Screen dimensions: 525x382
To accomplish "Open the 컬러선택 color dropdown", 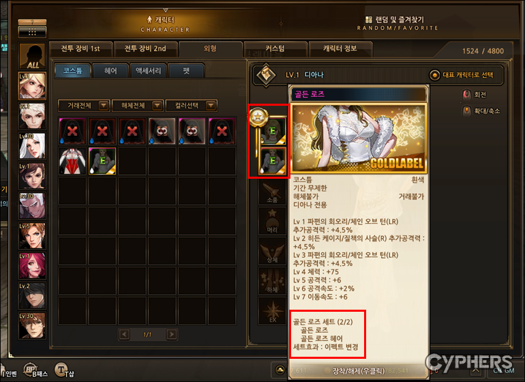I will pos(192,106).
